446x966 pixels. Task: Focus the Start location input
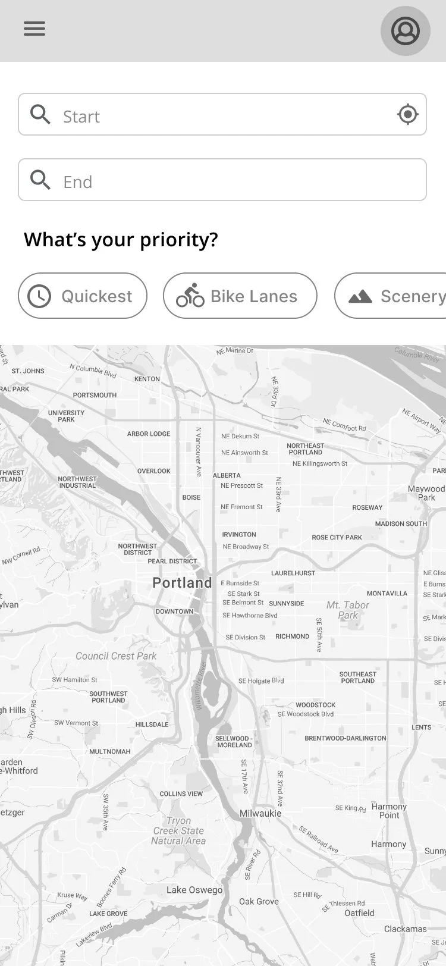[222, 114]
